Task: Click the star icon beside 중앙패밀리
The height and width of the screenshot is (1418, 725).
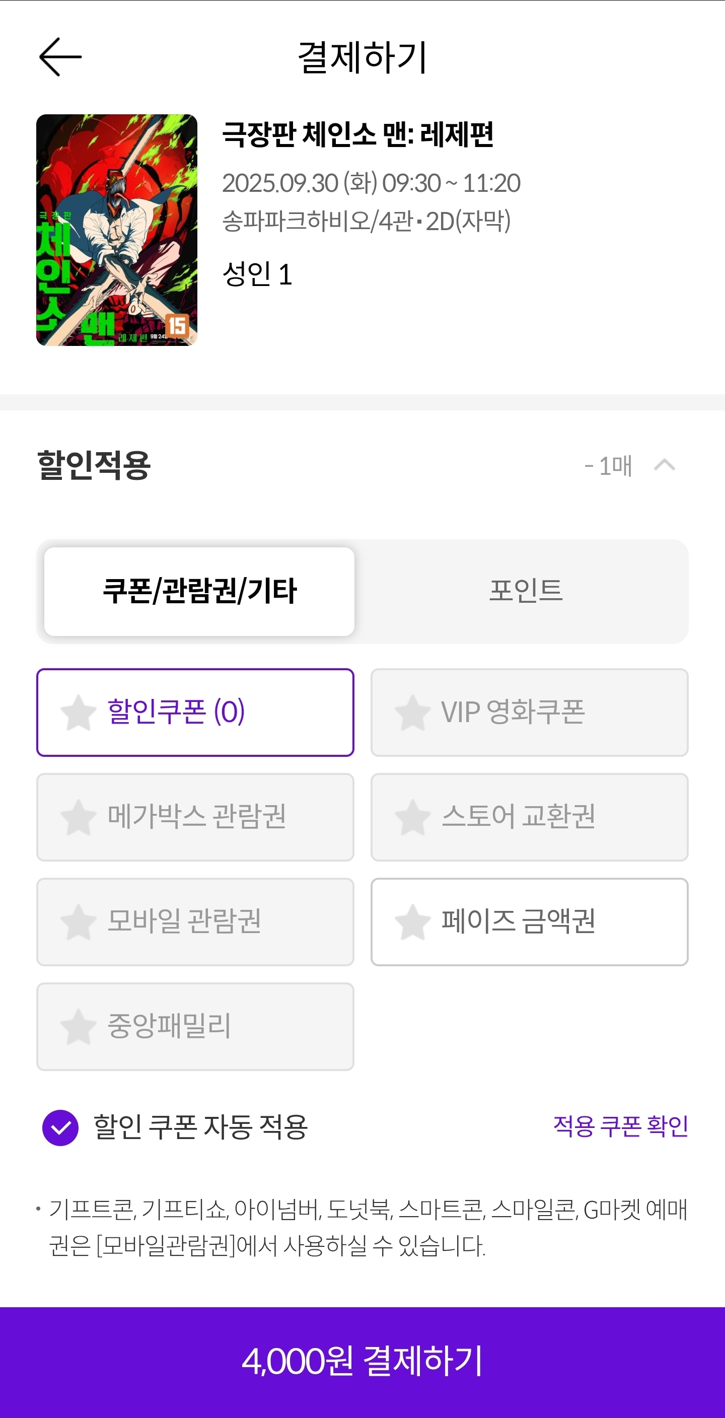Action: pyautogui.click(x=78, y=1026)
